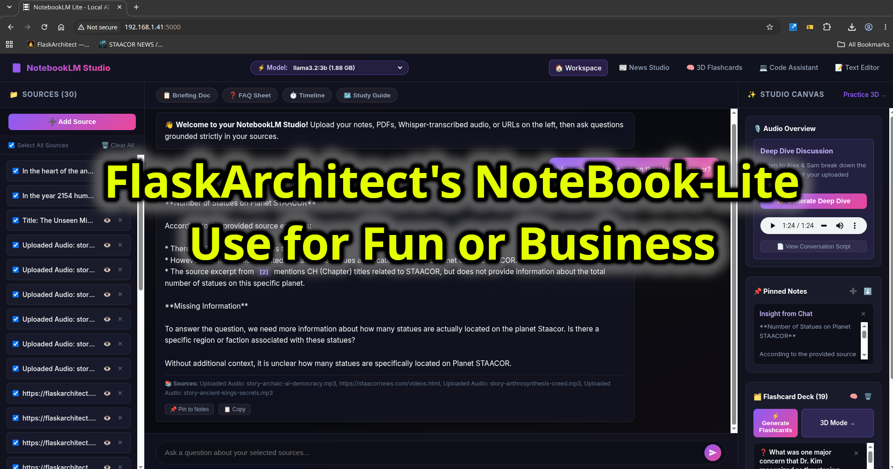
Task: Bookmark this page with star icon
Action: coord(770,27)
